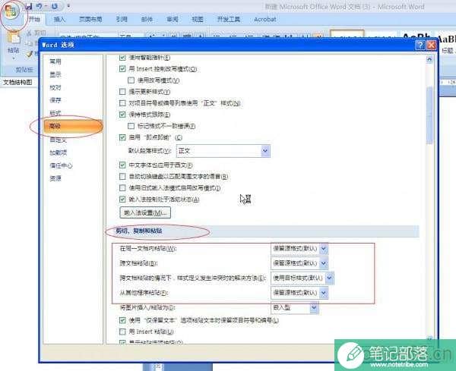
Task: Check 对项目符号或编号列表使用"正文"样式
Action: coord(122,103)
